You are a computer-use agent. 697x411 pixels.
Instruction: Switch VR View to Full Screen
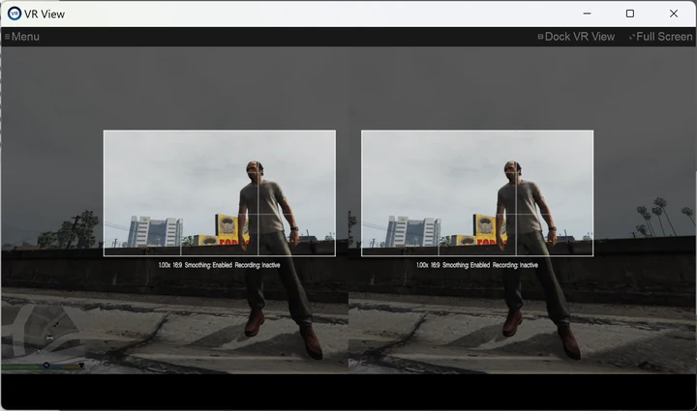pos(660,37)
